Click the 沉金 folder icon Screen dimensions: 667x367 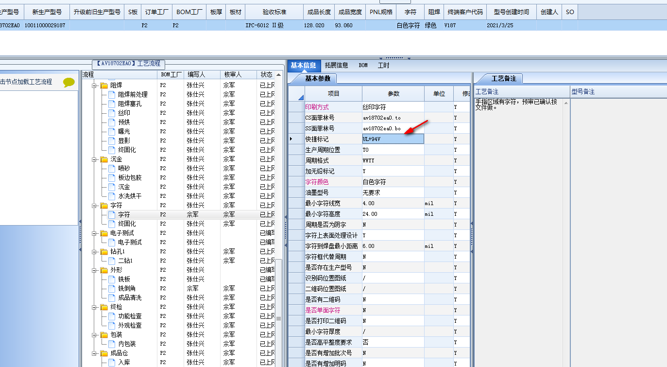point(104,159)
